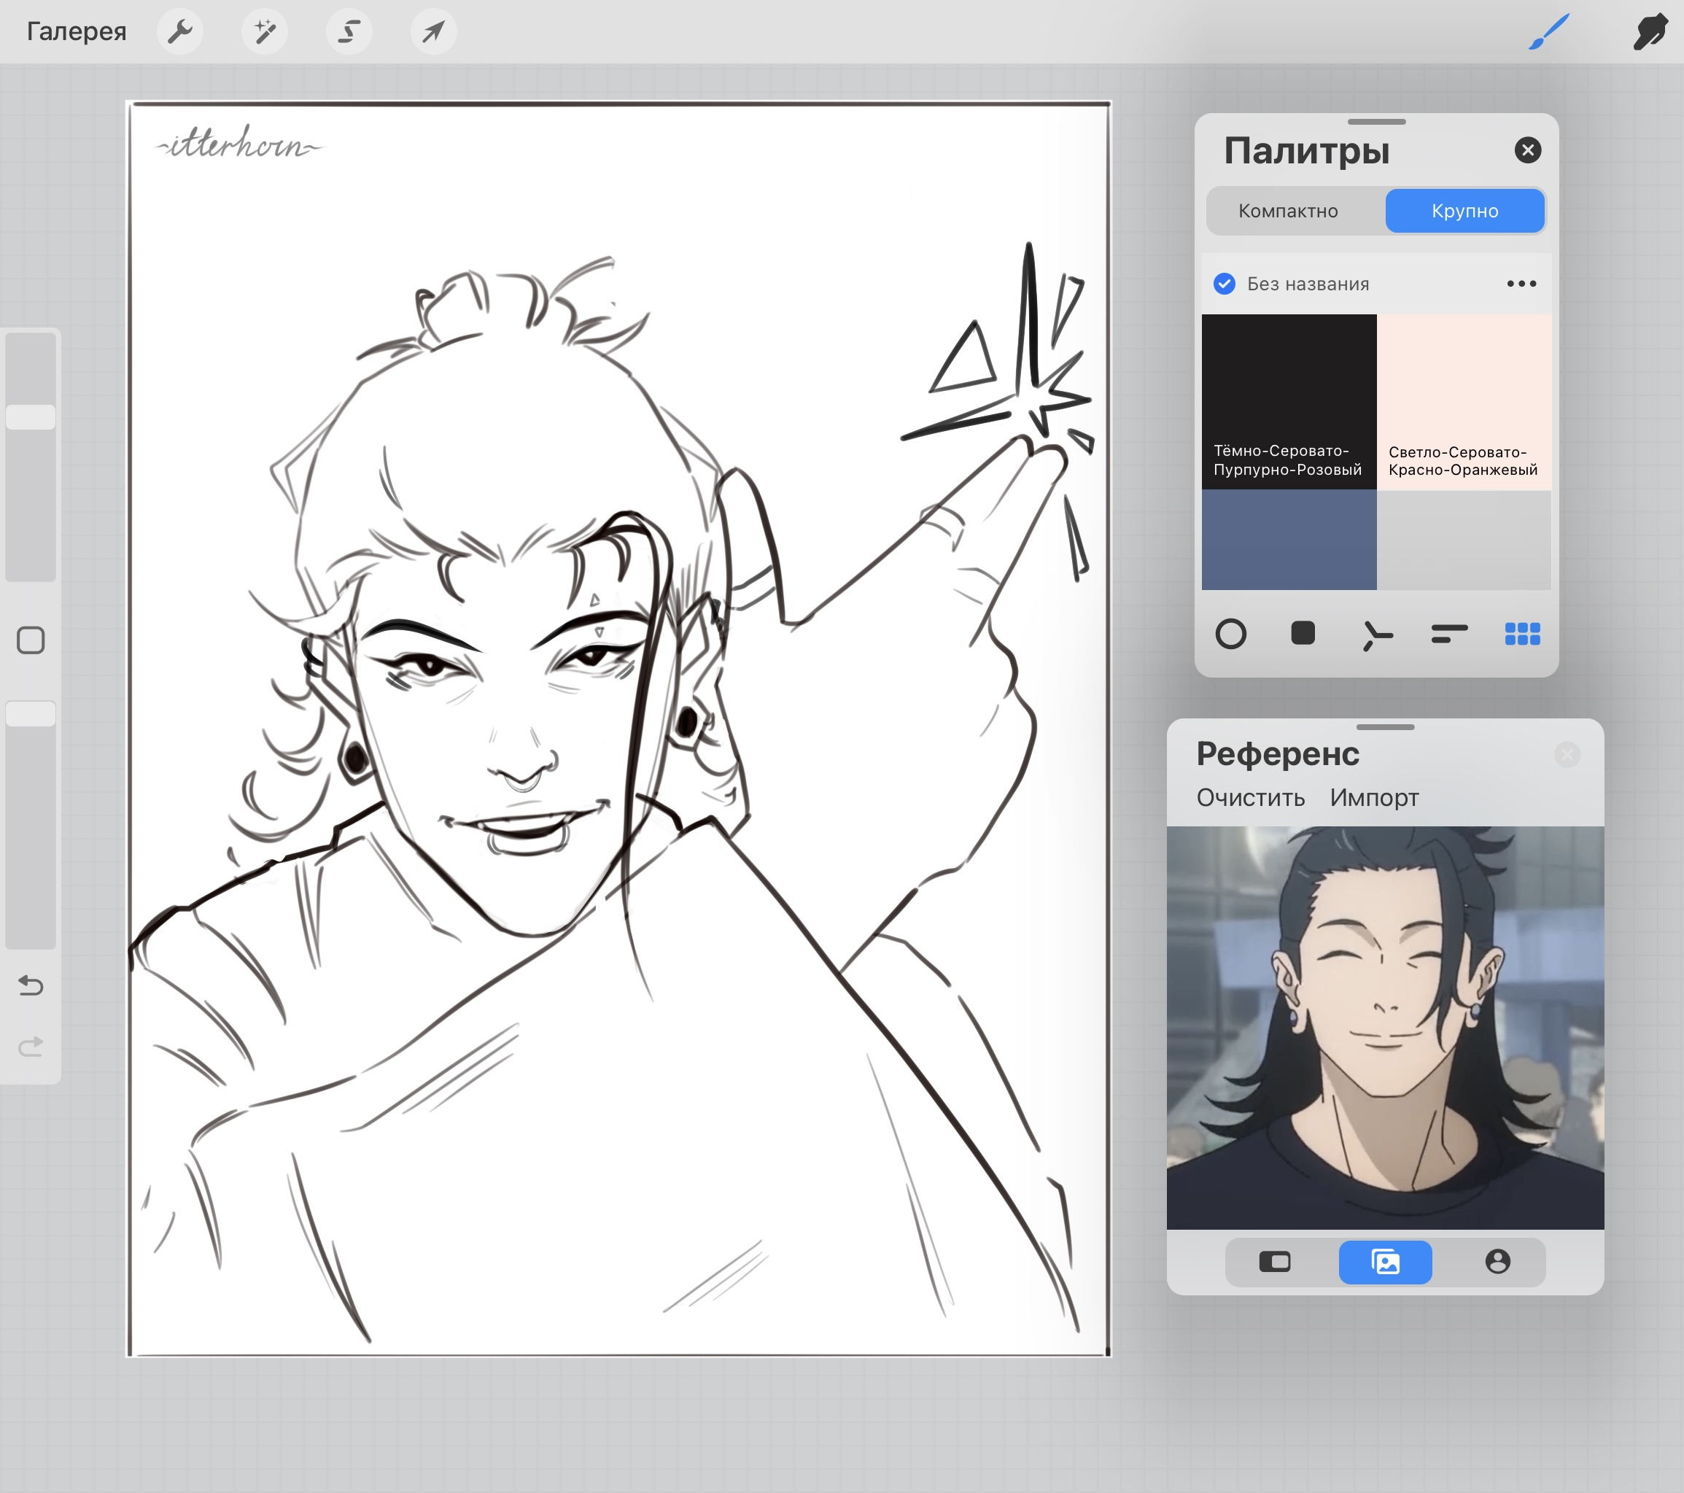The image size is (1684, 1493).
Task: Open the Actions wrench menu
Action: point(179,32)
